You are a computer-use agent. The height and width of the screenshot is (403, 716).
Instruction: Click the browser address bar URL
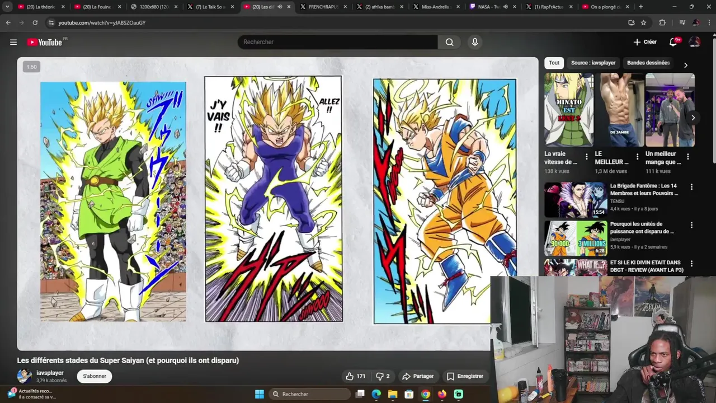tap(102, 22)
